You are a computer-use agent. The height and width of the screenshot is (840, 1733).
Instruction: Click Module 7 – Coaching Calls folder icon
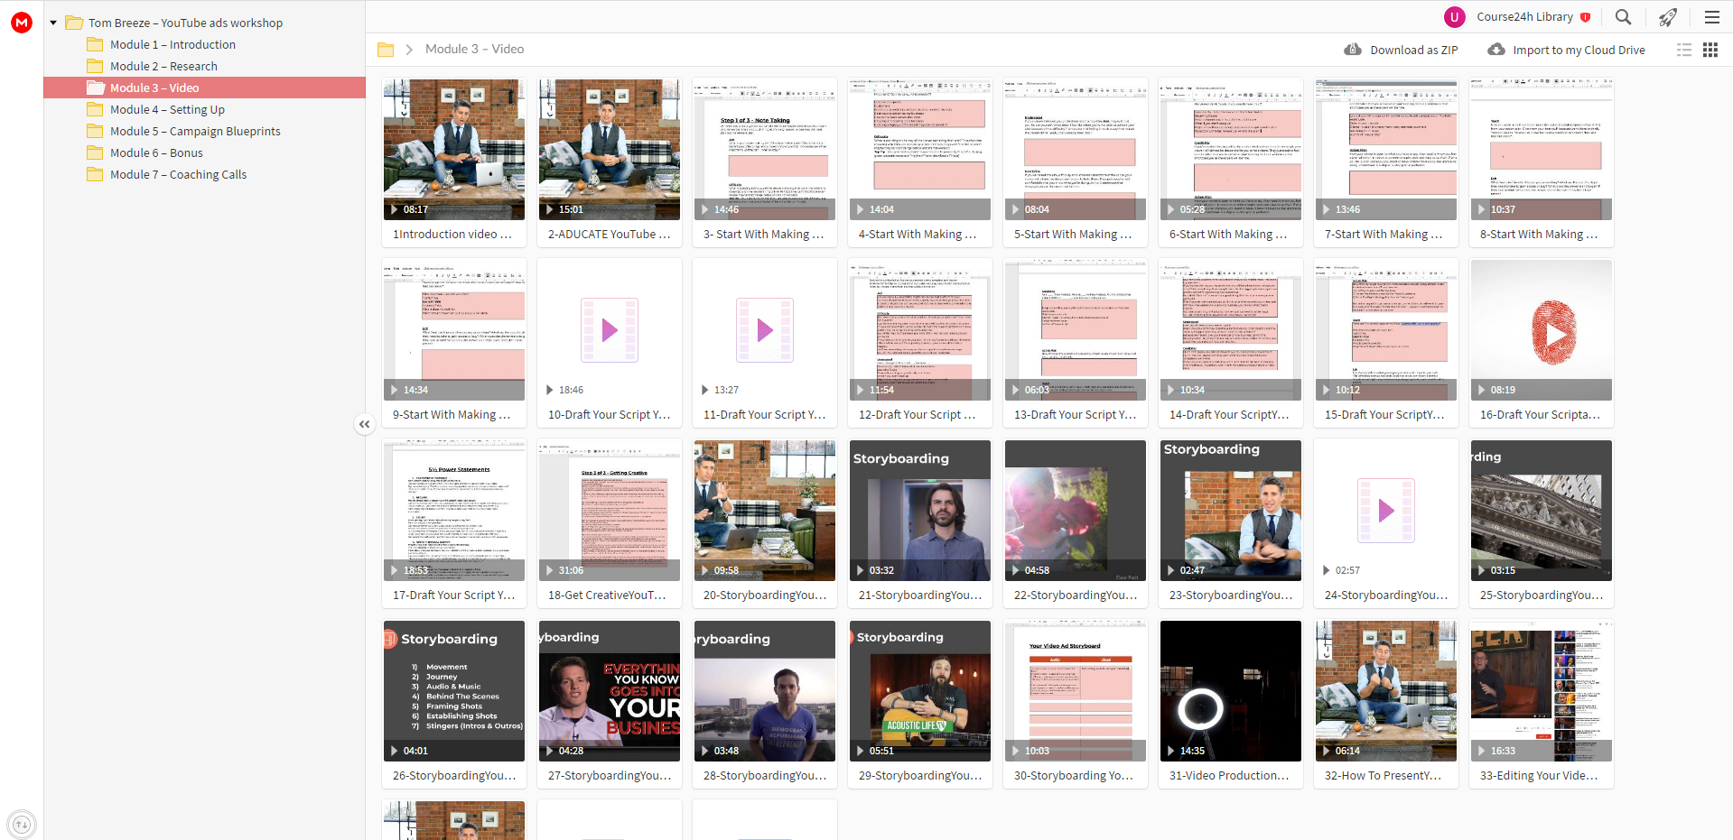click(x=95, y=174)
